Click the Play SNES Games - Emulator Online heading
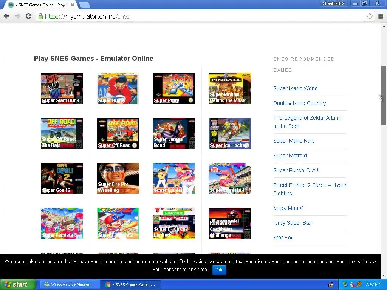This screenshot has height=290, width=387. point(94,59)
